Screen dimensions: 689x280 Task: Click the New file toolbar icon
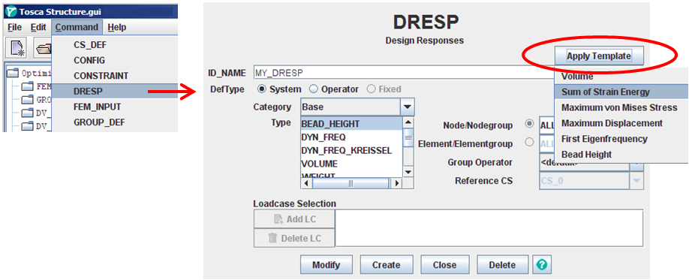pos(18,48)
